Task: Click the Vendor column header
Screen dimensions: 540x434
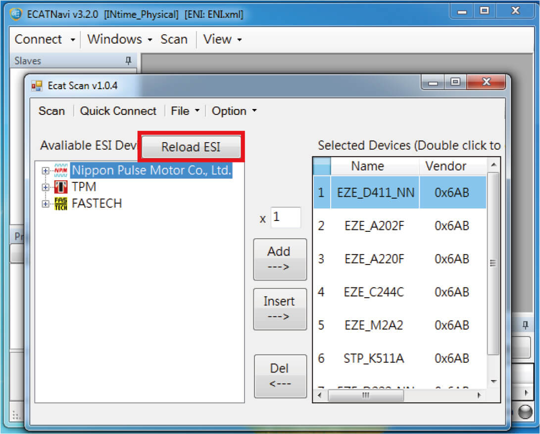Action: [452, 166]
